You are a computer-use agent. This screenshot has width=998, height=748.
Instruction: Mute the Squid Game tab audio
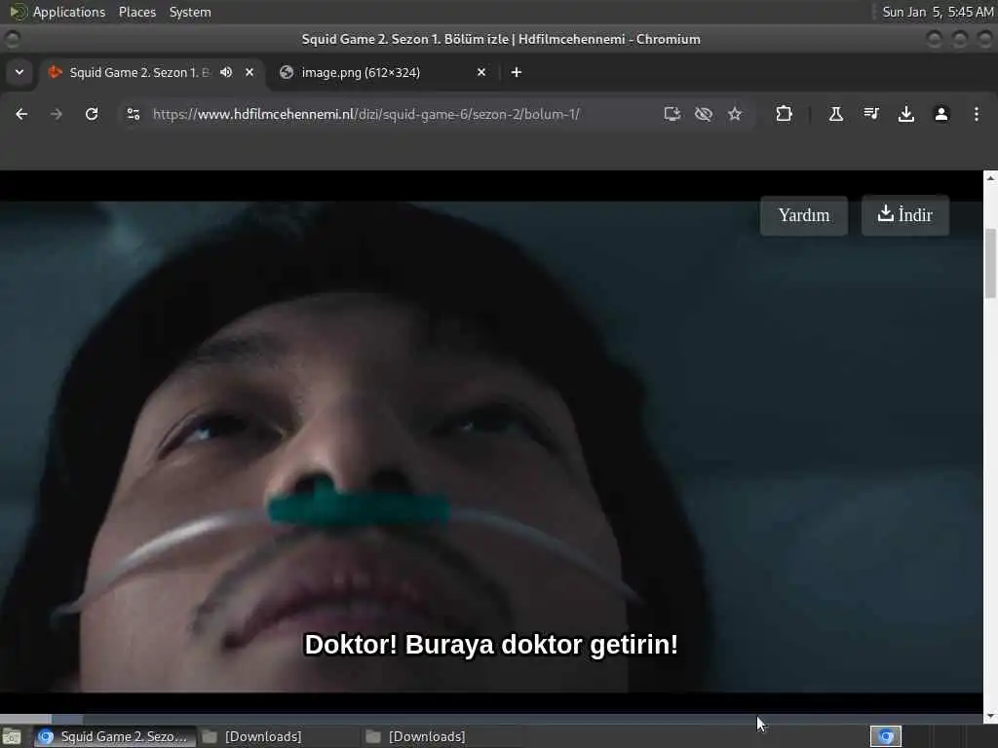click(x=226, y=72)
